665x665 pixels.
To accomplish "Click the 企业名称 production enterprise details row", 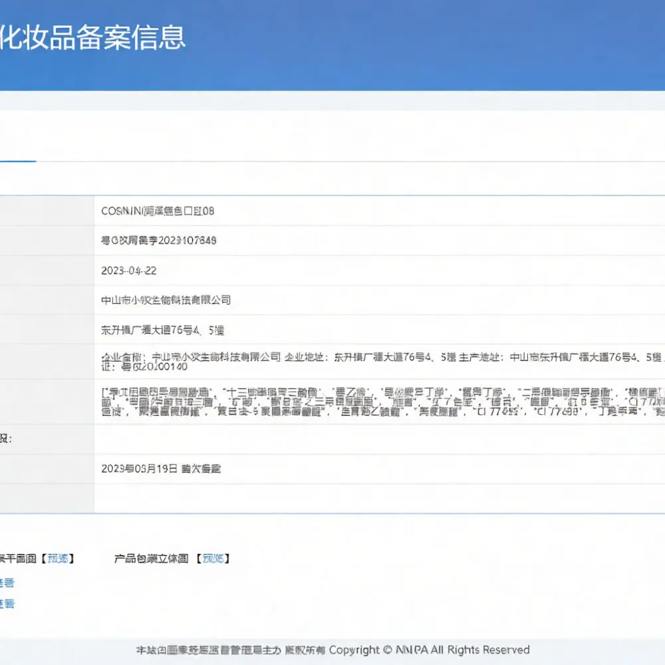I will click(379, 362).
